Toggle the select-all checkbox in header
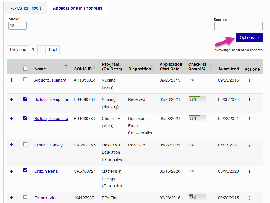Image resolution: width=270 pixels, height=203 pixels. coord(25,69)
